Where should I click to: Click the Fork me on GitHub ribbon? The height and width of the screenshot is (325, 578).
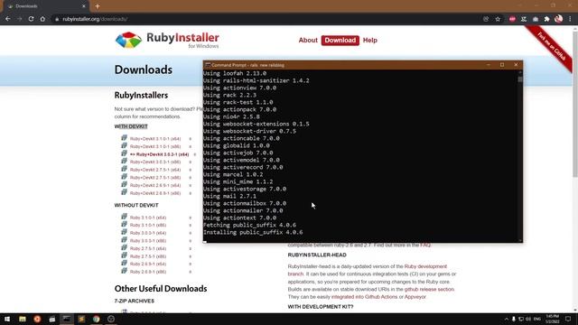click(551, 47)
